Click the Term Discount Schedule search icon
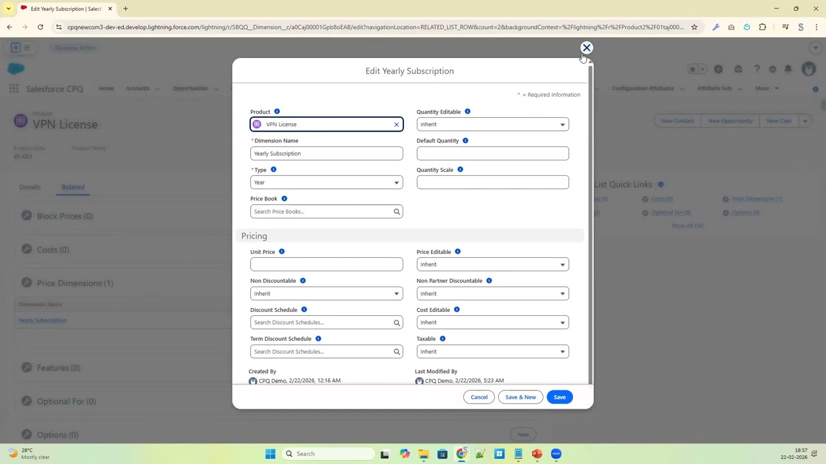The image size is (826, 464). [397, 351]
